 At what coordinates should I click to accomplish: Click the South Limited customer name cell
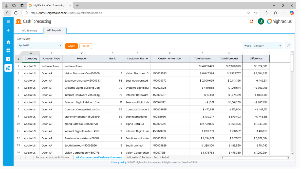pyautogui.click(x=137, y=146)
